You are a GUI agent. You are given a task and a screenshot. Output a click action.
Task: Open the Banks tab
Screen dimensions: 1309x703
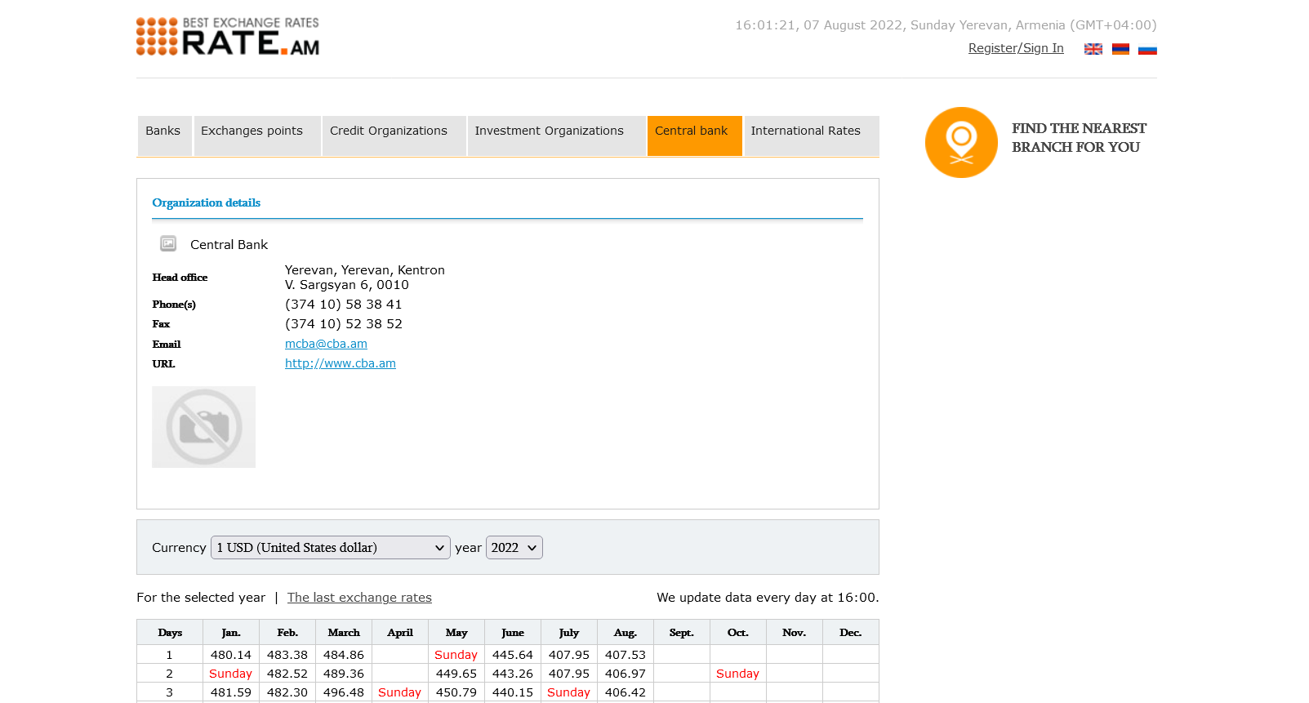(x=163, y=131)
